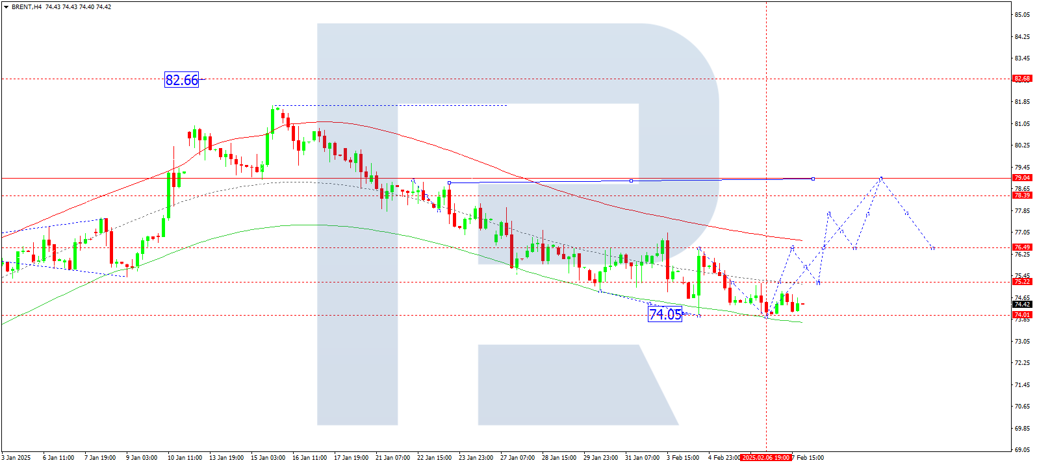The image size is (1037, 465).
Task: Click the 81.85 value on price axis
Action: 1023,102
